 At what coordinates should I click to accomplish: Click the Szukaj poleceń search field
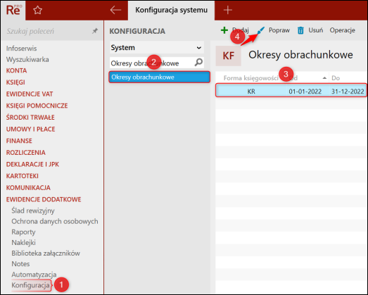47,31
